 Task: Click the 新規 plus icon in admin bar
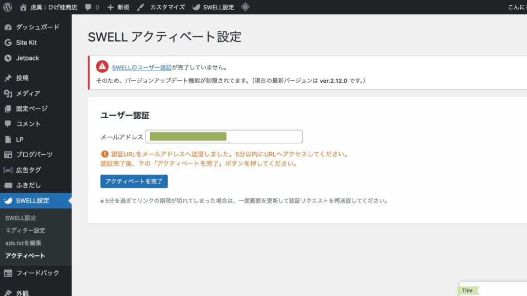(110, 7)
